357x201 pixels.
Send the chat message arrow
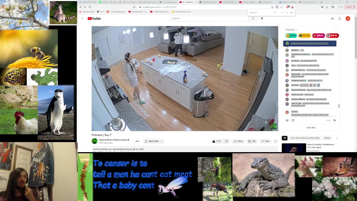tap(335, 120)
